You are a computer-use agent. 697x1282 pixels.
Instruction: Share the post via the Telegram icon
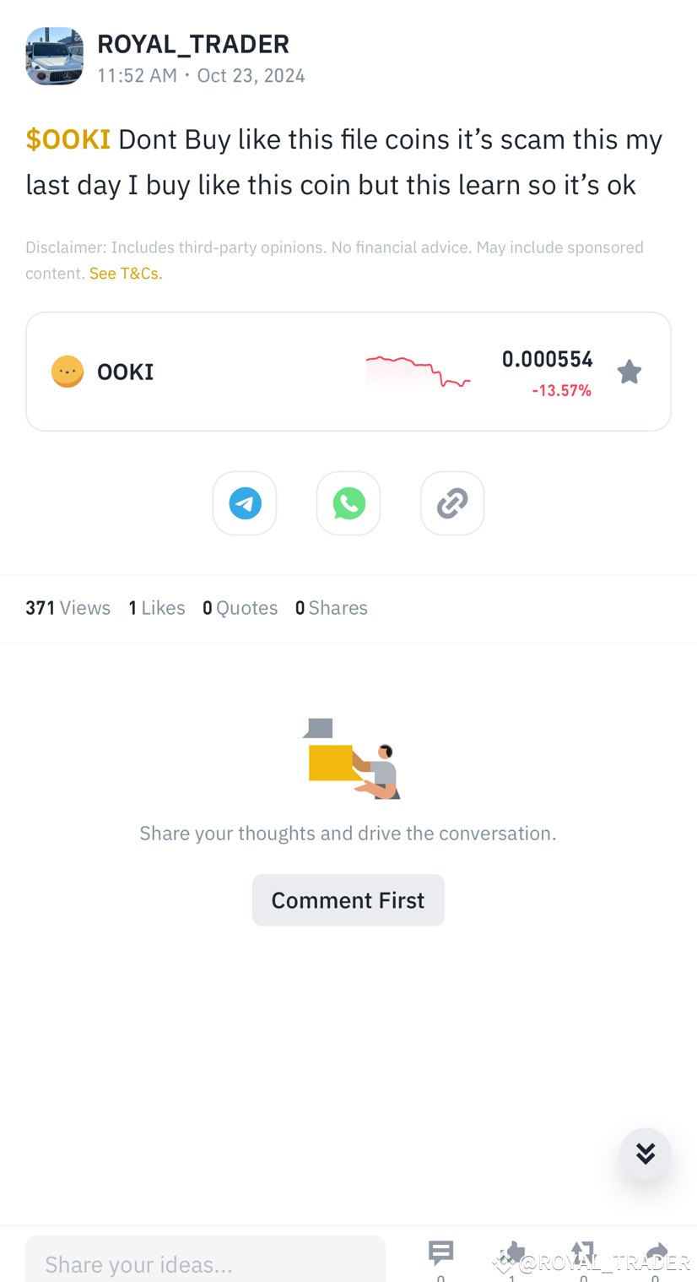pyautogui.click(x=244, y=502)
